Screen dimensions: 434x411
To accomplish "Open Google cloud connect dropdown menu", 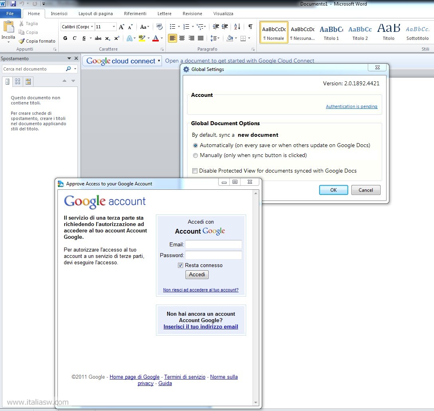I will click(x=159, y=61).
